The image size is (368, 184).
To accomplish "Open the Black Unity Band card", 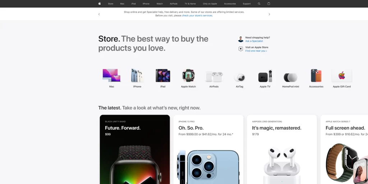I will 135,149.
